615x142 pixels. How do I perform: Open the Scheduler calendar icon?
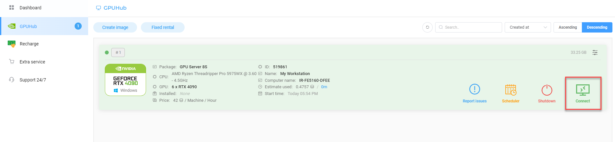510,90
